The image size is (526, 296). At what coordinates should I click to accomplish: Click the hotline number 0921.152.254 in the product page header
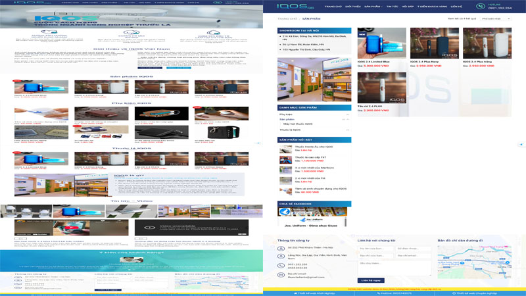tap(500, 8)
